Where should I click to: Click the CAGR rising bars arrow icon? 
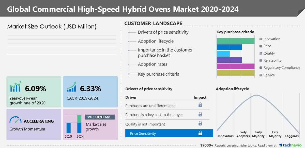tap(71, 87)
